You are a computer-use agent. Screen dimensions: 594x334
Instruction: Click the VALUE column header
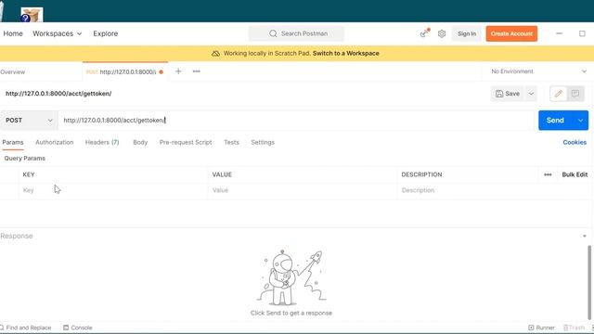pyautogui.click(x=222, y=174)
